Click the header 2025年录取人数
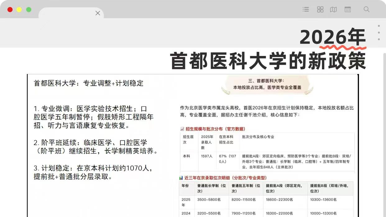Image resolution: width=386 pixels, height=217 pixels. pyautogui.click(x=207, y=142)
